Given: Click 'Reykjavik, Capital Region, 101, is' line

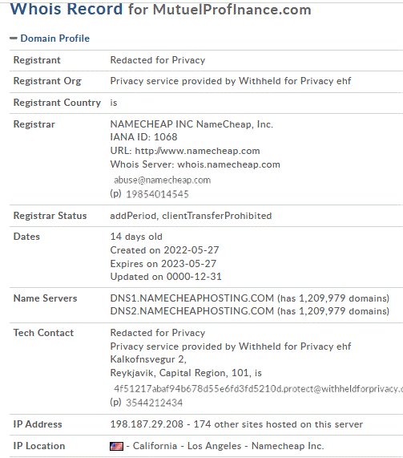Looking at the screenshot, I should click(x=186, y=373).
